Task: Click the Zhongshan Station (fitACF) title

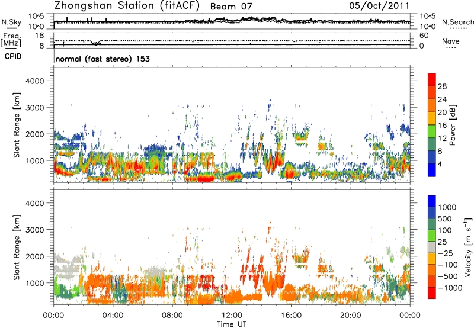Action: click(127, 5)
